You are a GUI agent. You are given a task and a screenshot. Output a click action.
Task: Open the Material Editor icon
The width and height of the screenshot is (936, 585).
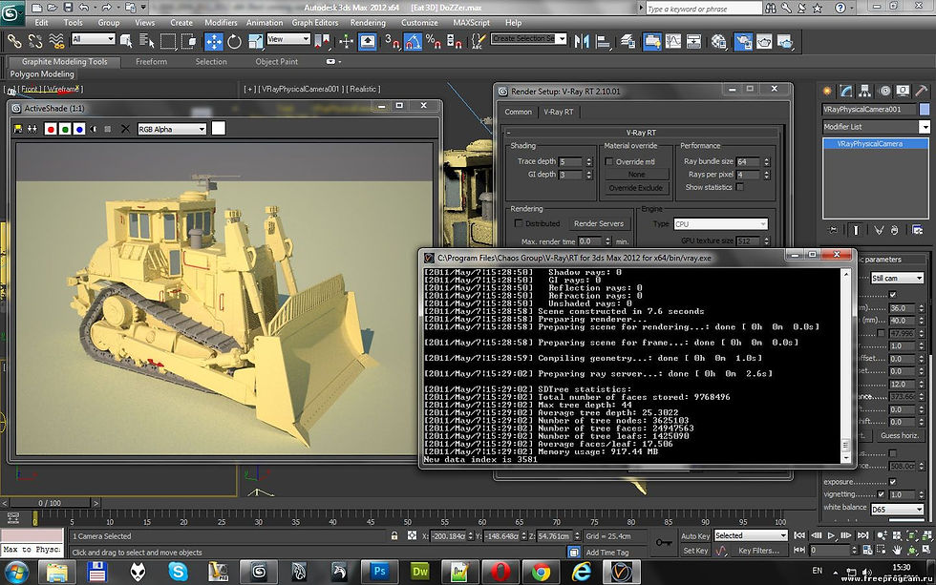point(718,41)
